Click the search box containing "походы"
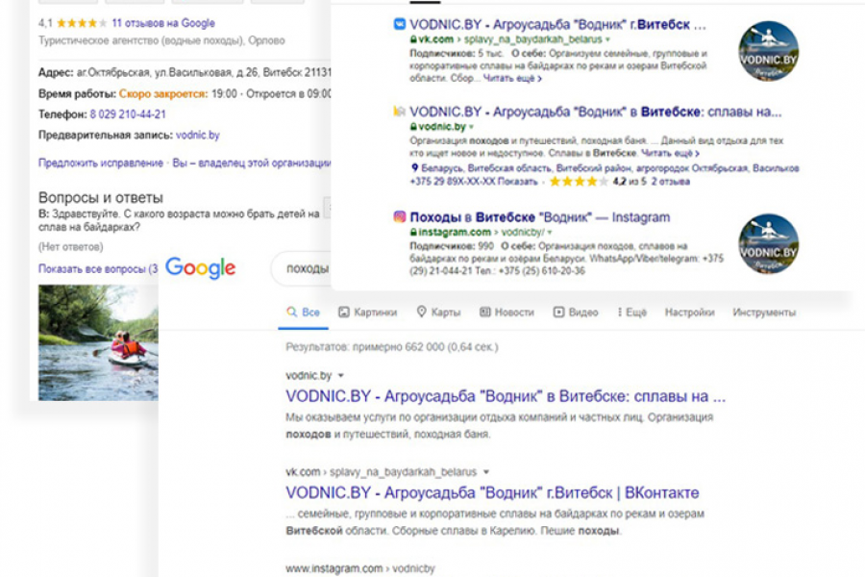865x577 pixels. [x=301, y=269]
